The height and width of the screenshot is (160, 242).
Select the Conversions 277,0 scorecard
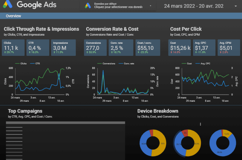(95, 47)
